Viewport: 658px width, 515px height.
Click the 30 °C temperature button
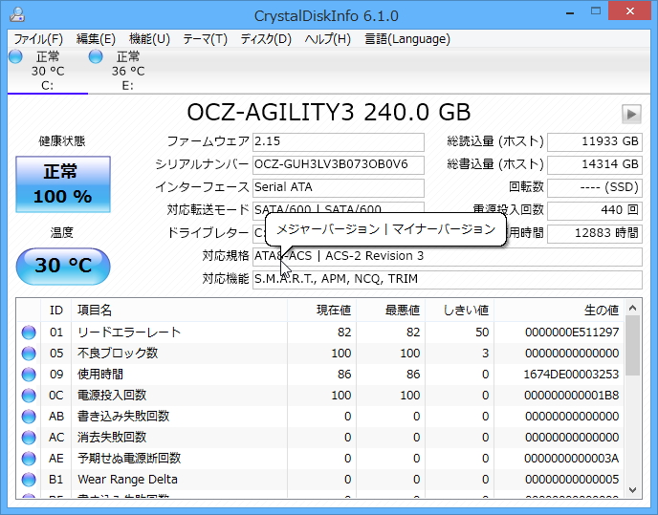[x=63, y=266]
